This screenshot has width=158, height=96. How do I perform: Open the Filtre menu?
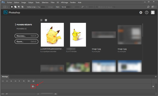pyautogui.click(x=52, y=2)
